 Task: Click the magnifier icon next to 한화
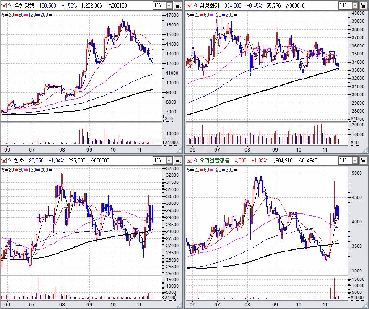[10, 160]
